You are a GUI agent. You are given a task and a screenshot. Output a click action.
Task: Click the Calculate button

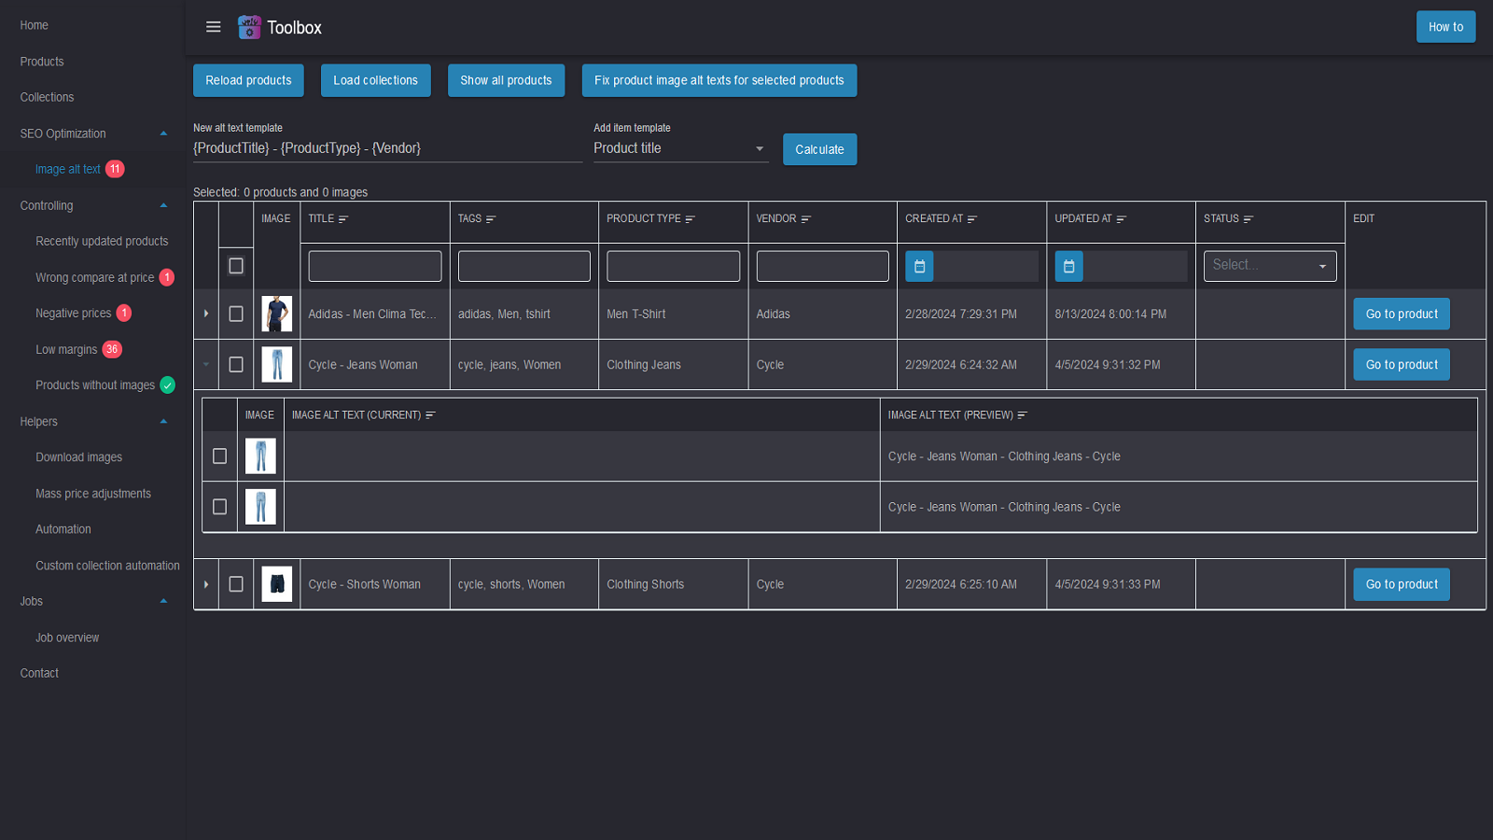pos(819,149)
